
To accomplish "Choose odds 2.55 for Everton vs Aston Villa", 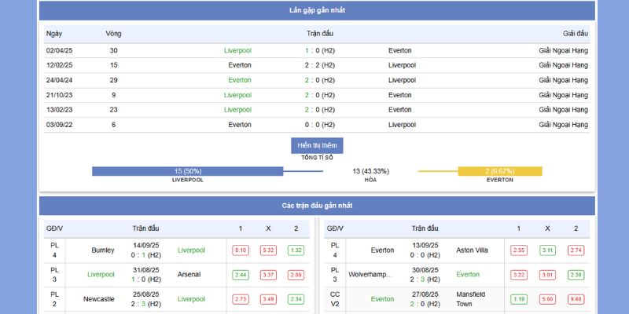I will pyautogui.click(x=519, y=250).
